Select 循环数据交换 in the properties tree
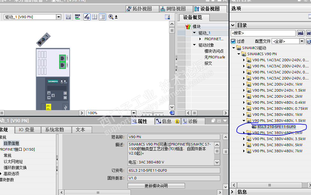This screenshot has width=311, height=195. 15,168
